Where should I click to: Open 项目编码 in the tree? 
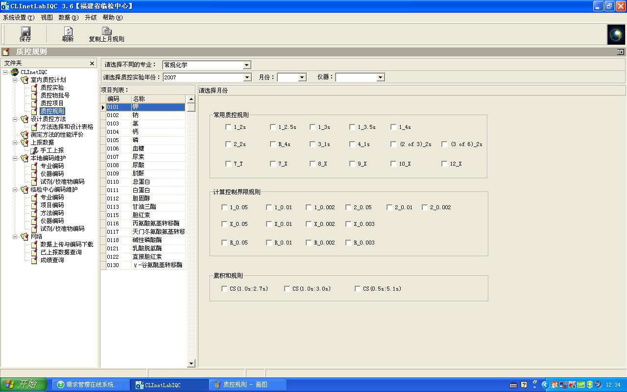pyautogui.click(x=52, y=205)
